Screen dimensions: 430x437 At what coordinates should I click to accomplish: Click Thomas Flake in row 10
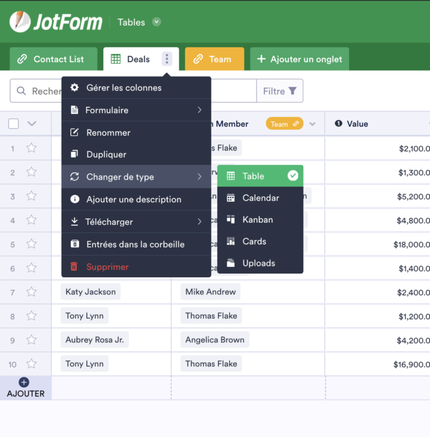tap(211, 364)
